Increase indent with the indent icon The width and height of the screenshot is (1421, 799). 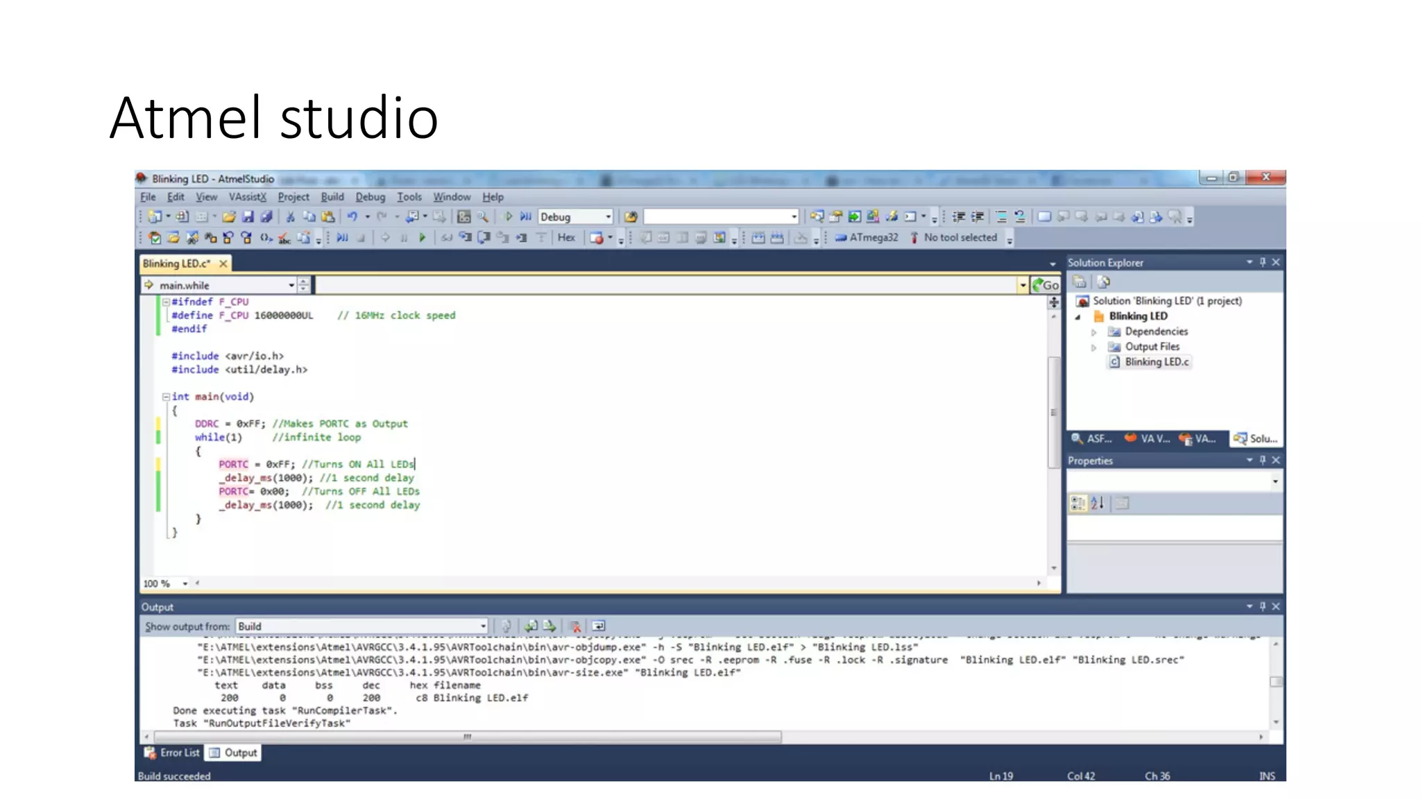pyautogui.click(x=978, y=217)
